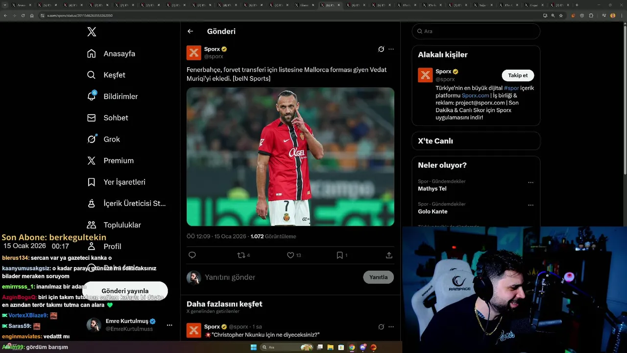Viewport: 627px width, 353px height.
Task: Open the Christopher Nkunku post text
Action: [x=262, y=335]
